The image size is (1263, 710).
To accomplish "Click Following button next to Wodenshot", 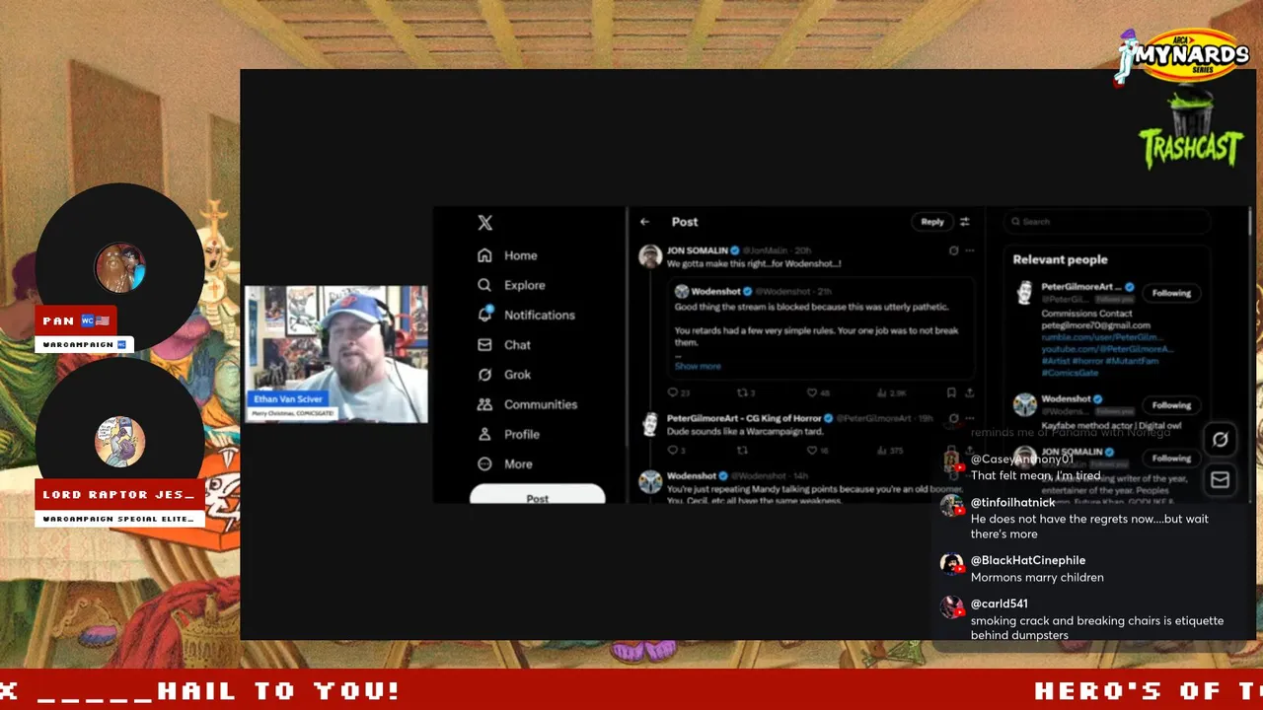I will pyautogui.click(x=1171, y=405).
